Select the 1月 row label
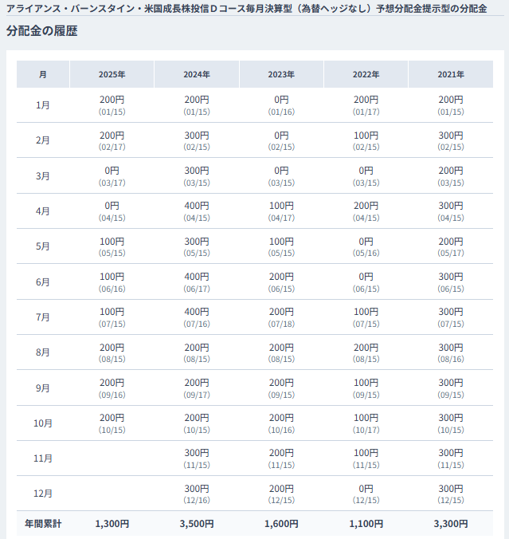Viewport: 509px width, 539px height. point(43,105)
